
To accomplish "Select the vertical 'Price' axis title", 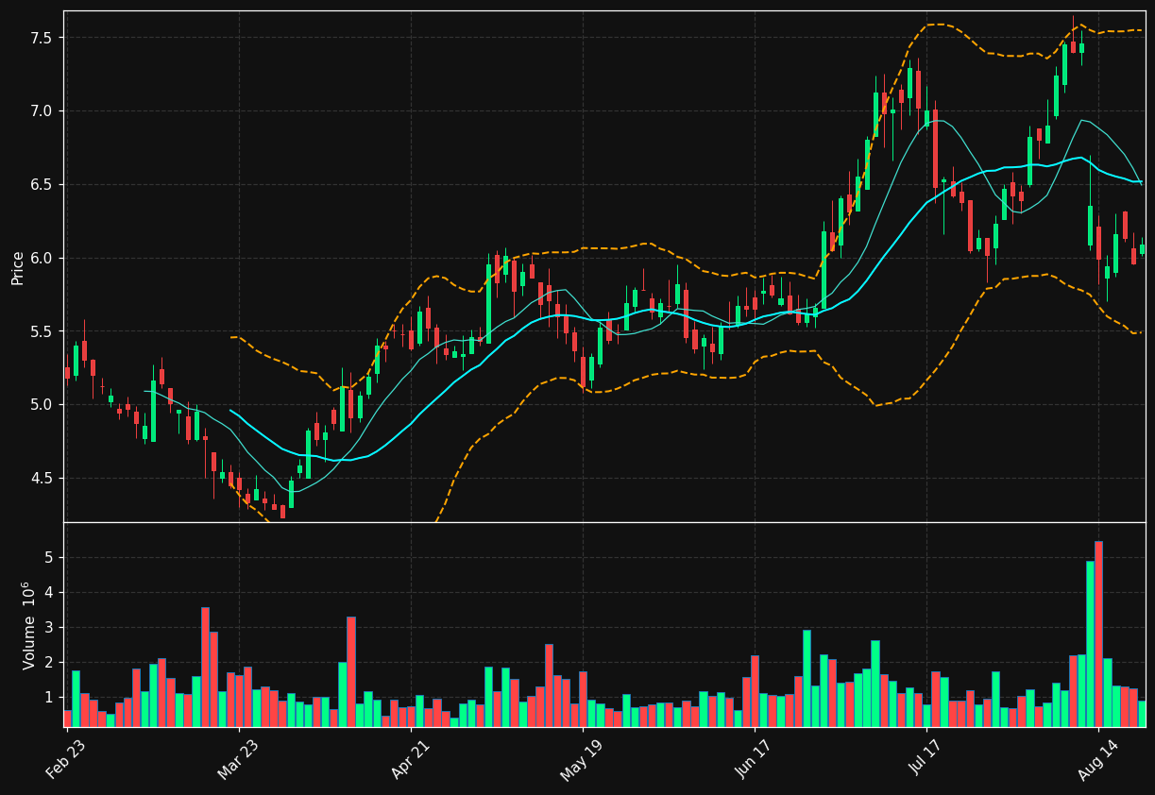I will [18, 267].
